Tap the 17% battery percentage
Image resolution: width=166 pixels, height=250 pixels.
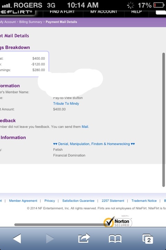(x=145, y=6)
